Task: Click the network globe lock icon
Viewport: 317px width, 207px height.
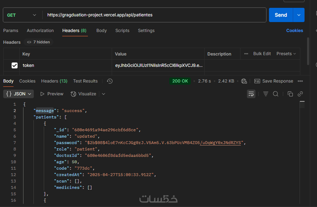Action: (244, 81)
